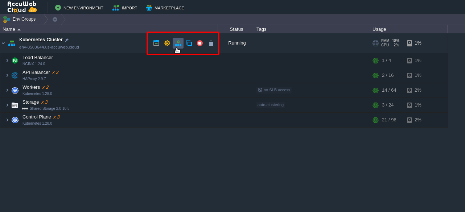Click the Workers Kubernetes wheel icon
The image size is (465, 212).
tap(15, 90)
